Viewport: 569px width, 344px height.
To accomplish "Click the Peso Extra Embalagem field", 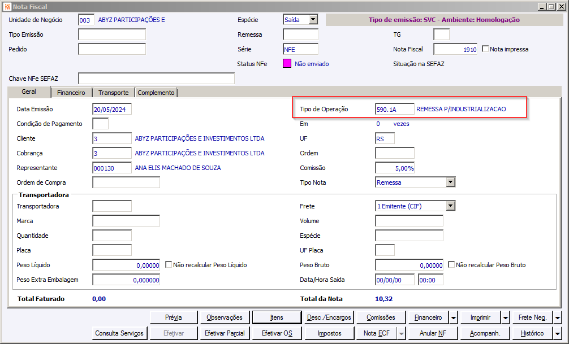I will coord(126,280).
